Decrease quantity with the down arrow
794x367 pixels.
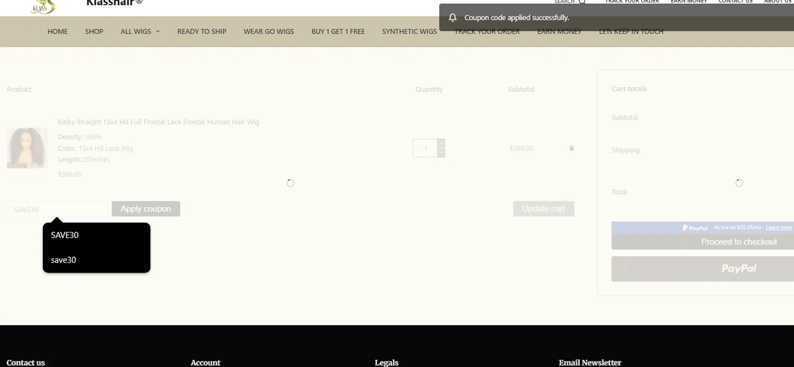441,153
